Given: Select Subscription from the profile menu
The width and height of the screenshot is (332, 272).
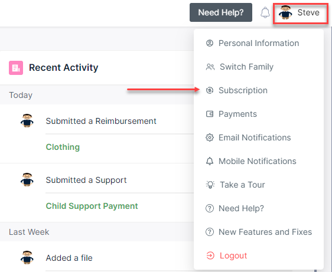Looking at the screenshot, I should click(x=243, y=90).
